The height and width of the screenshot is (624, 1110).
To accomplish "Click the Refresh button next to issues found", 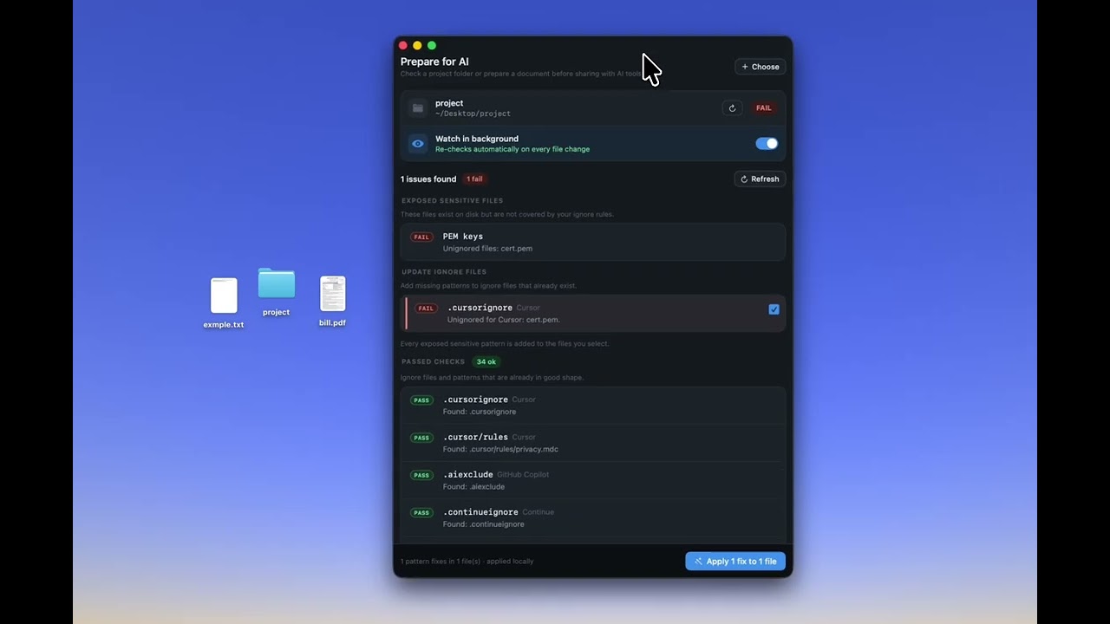I will (760, 179).
